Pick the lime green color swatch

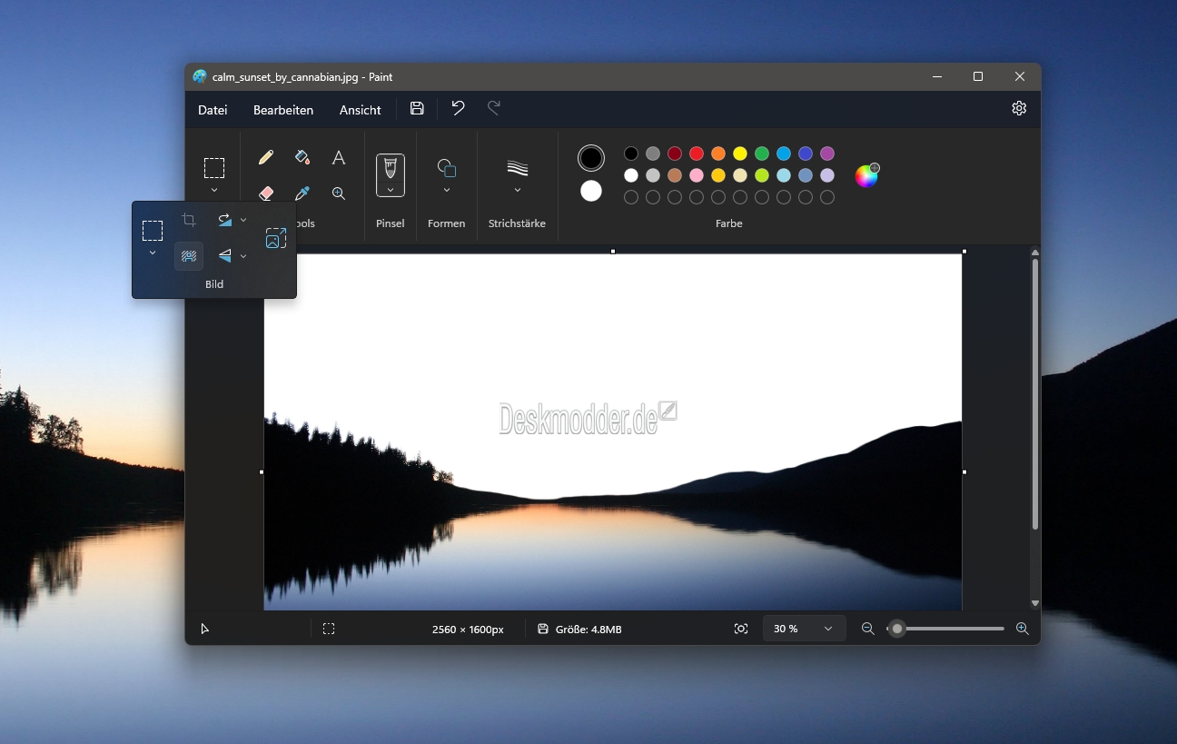point(762,175)
